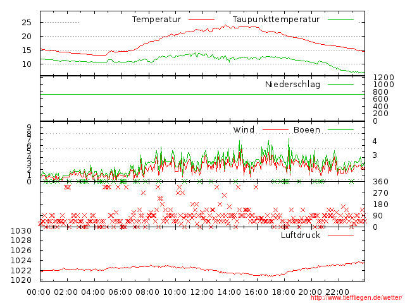
Task: Click the 1022 pressure axis label
Action: click(x=21, y=271)
